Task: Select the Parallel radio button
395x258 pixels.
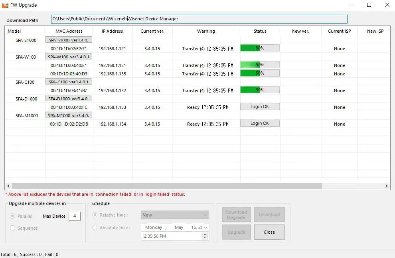Action: click(x=13, y=216)
